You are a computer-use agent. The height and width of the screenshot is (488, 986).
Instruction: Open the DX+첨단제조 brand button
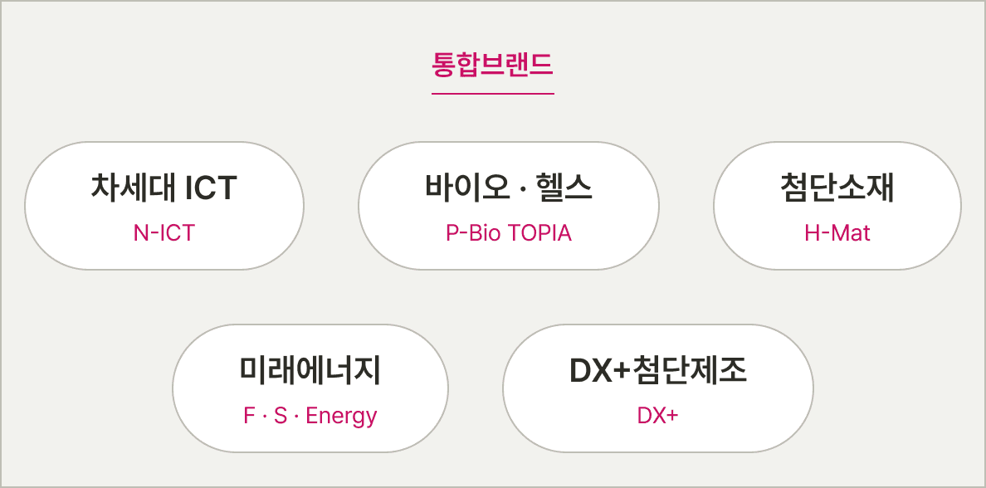658,388
